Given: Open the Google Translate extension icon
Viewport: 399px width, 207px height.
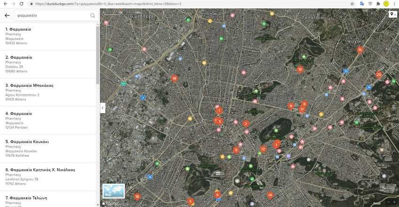Looking at the screenshot, I should click(x=362, y=4).
